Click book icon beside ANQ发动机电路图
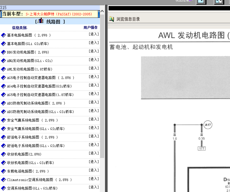 (x=3, y=61)
